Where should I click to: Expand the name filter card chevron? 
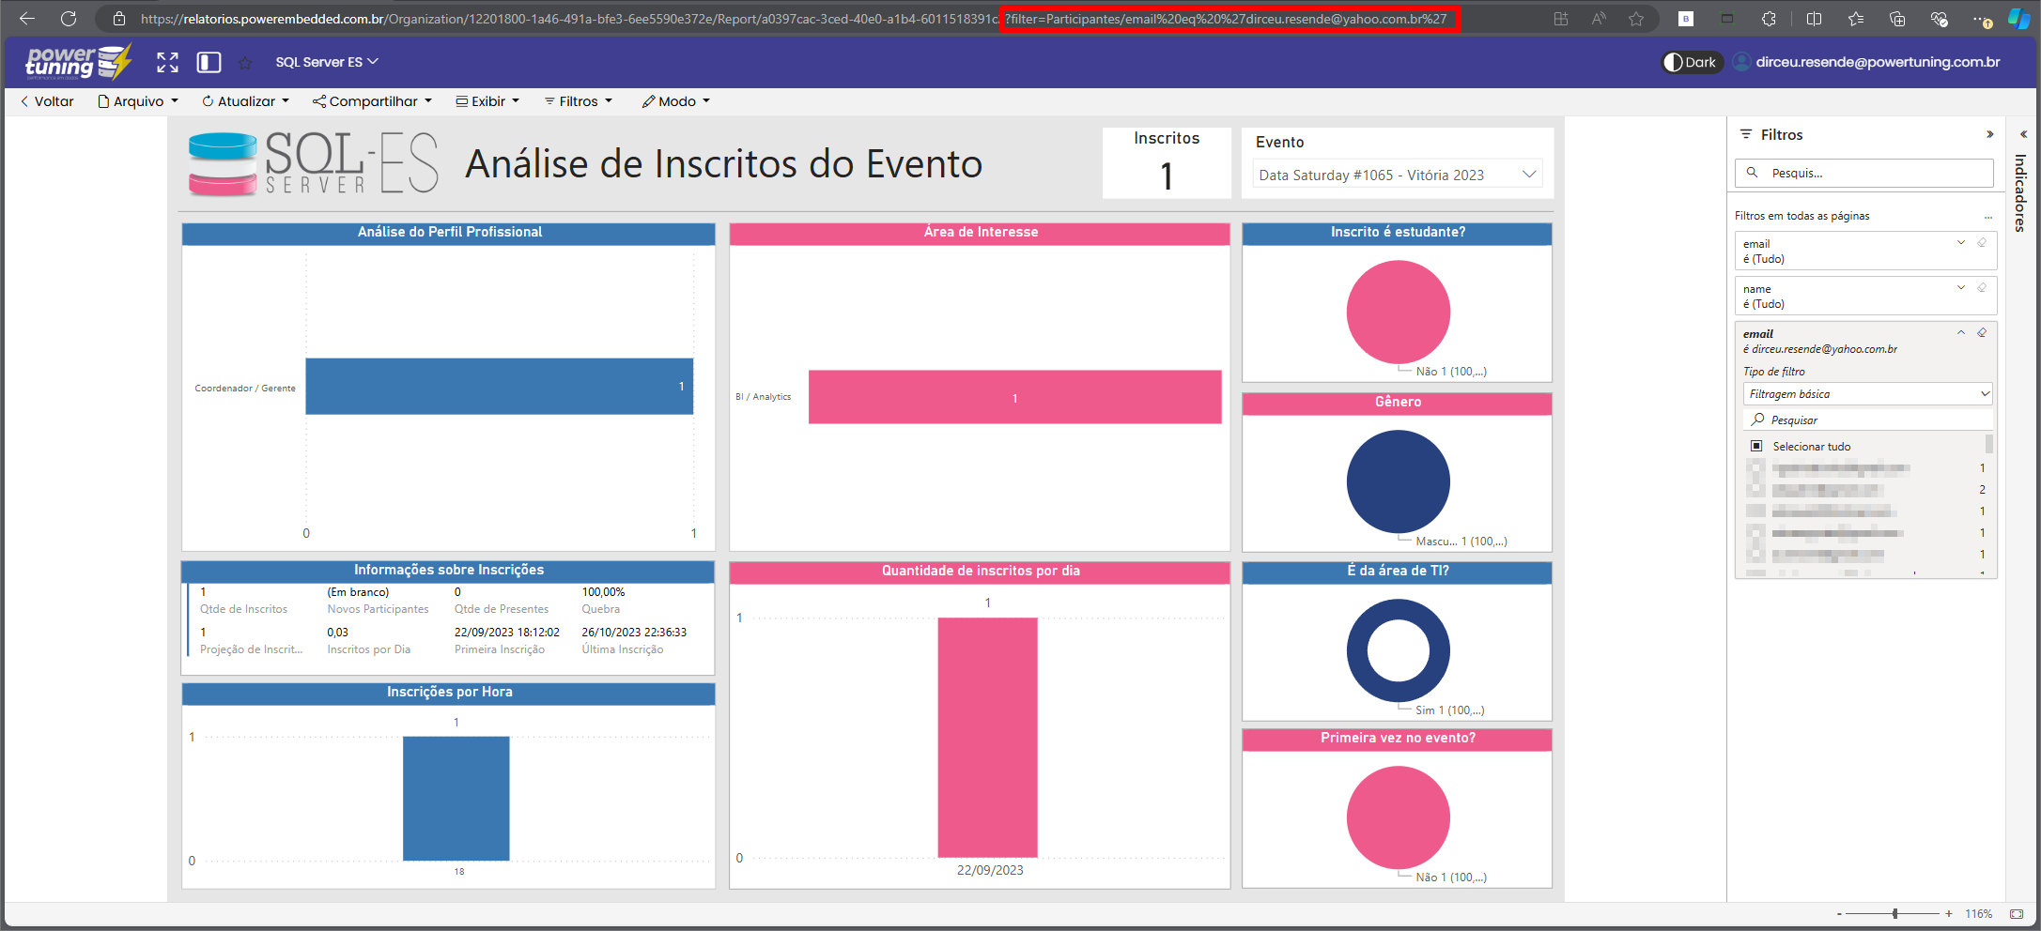[x=1961, y=288]
